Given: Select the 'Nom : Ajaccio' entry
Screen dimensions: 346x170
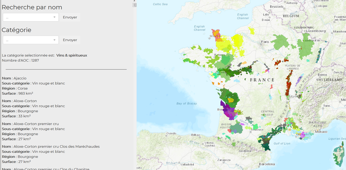Looking at the screenshot, I should click(x=14, y=78).
